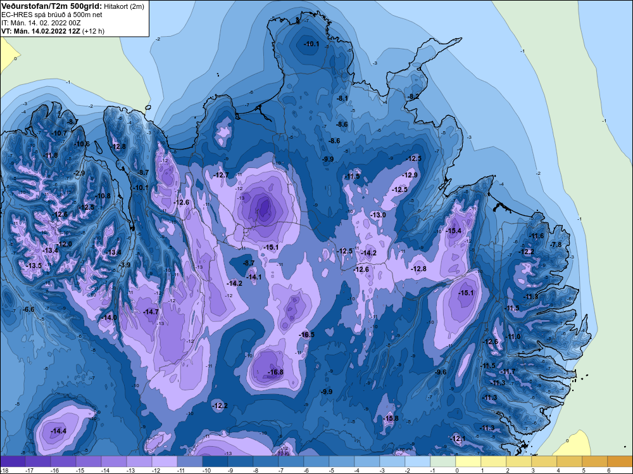Click the -10.6 temperature label

pyautogui.click(x=82, y=143)
